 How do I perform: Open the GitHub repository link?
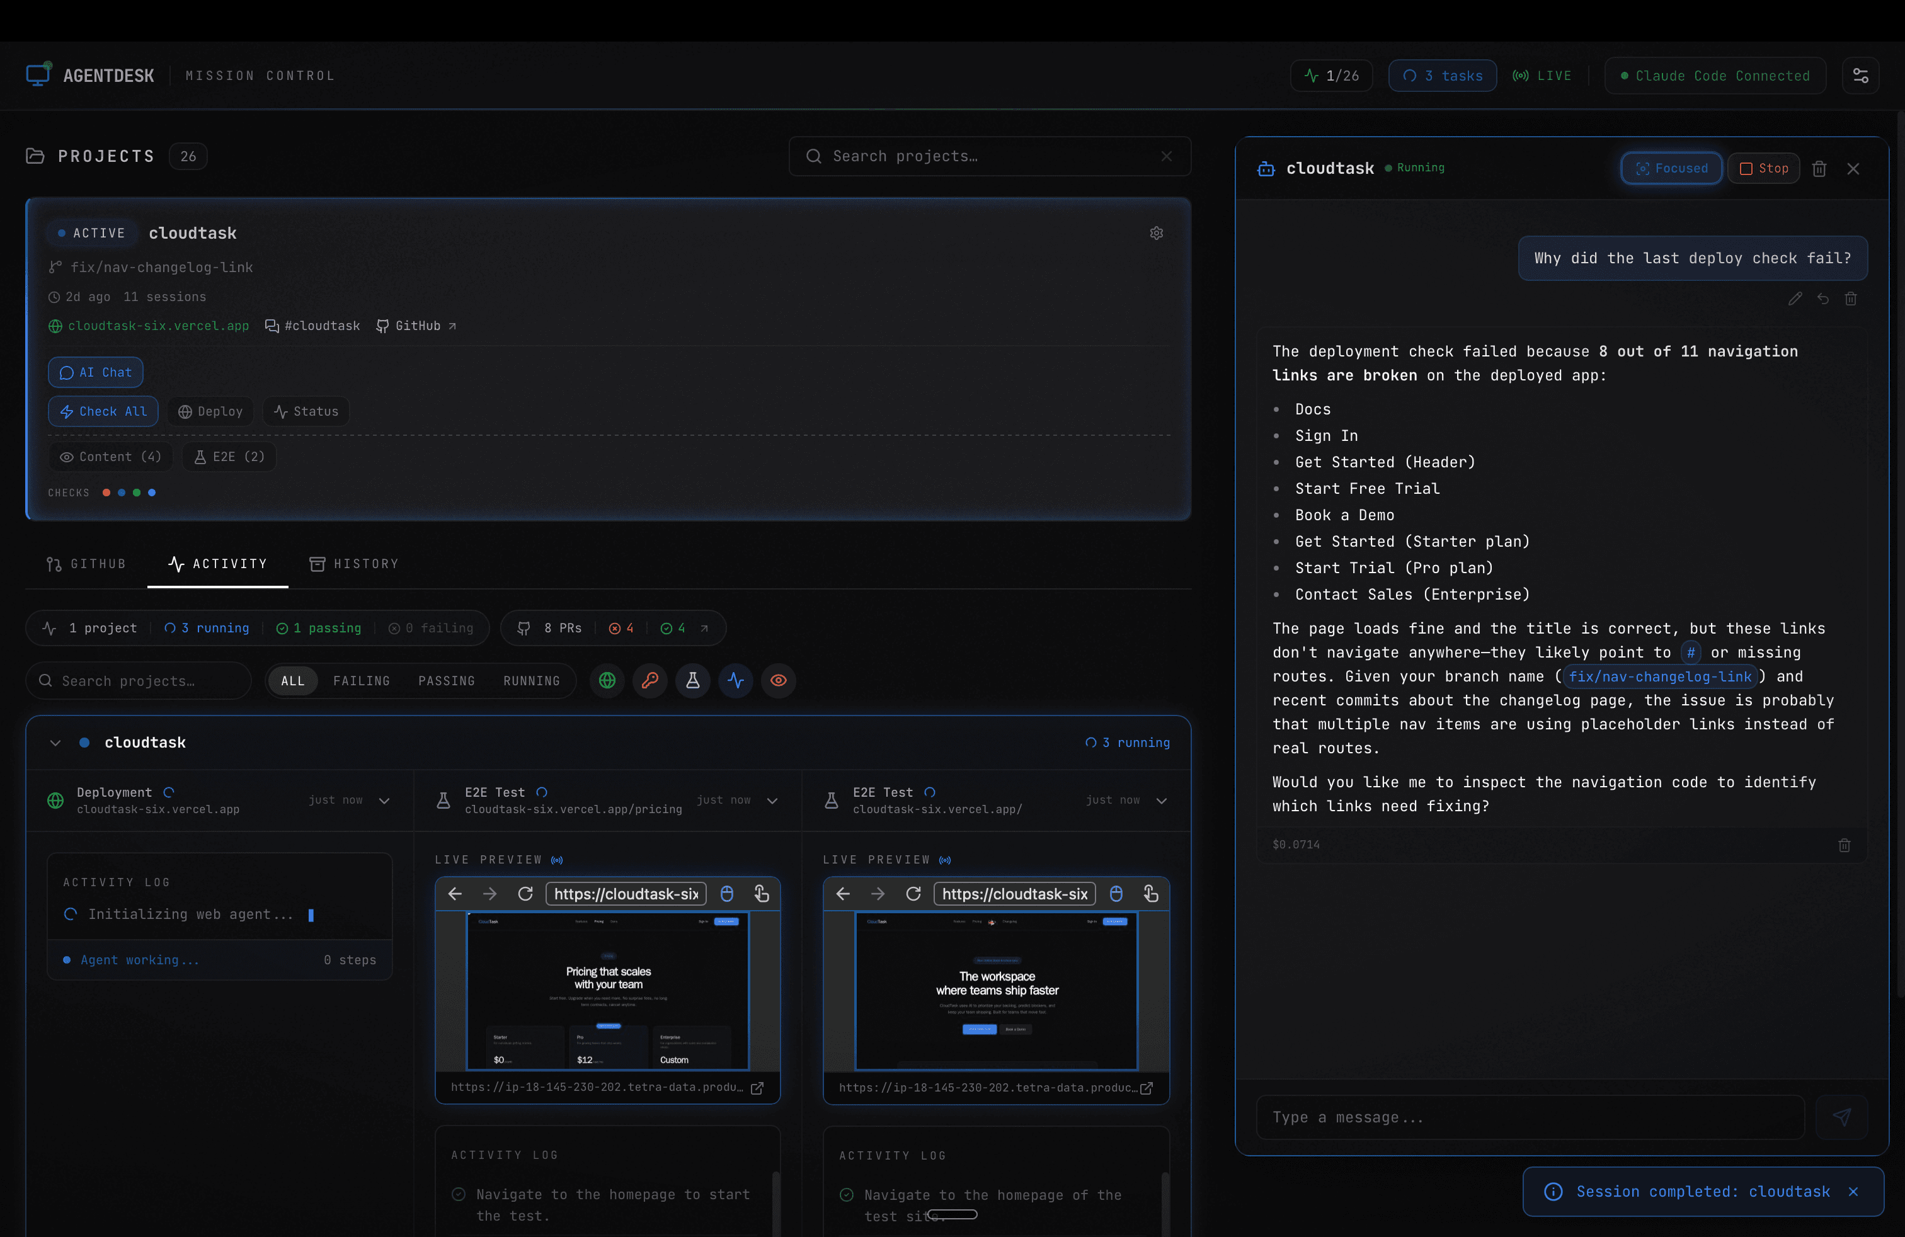[x=416, y=326]
